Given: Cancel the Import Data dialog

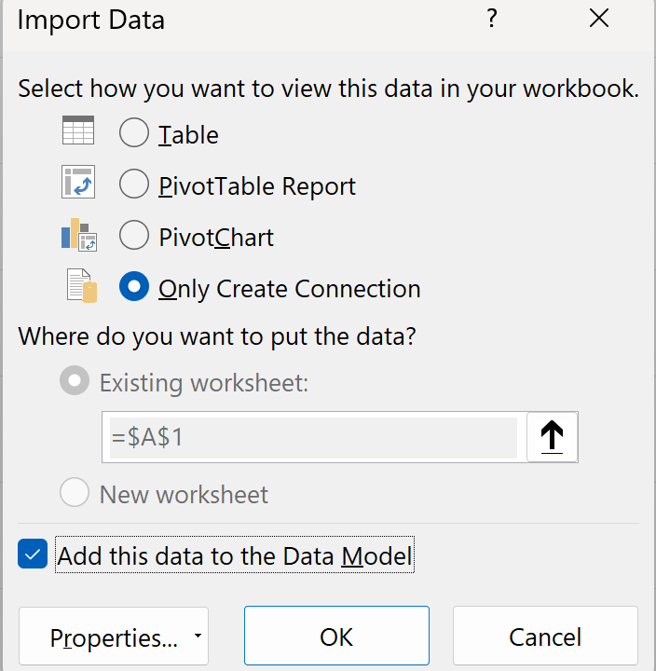Looking at the screenshot, I should [x=545, y=637].
